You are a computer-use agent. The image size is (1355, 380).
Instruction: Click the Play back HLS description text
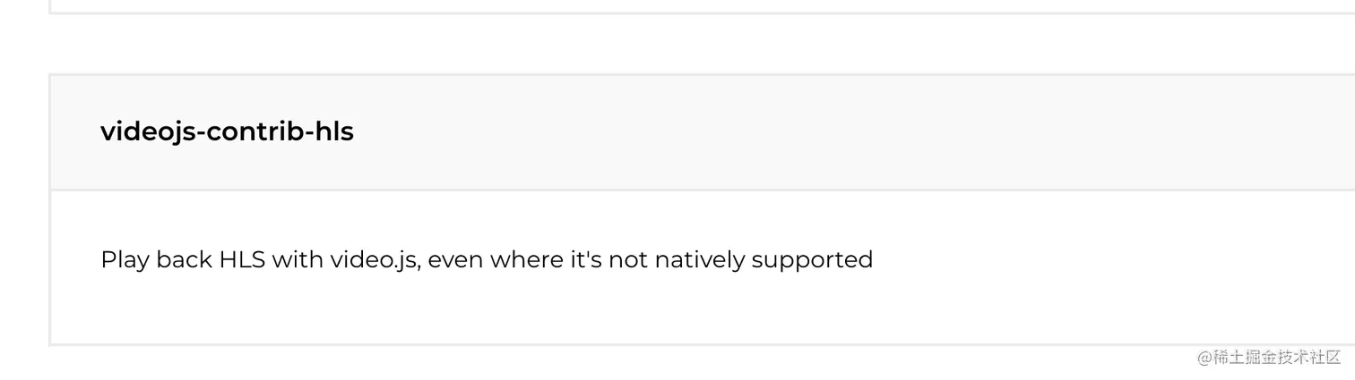487,260
